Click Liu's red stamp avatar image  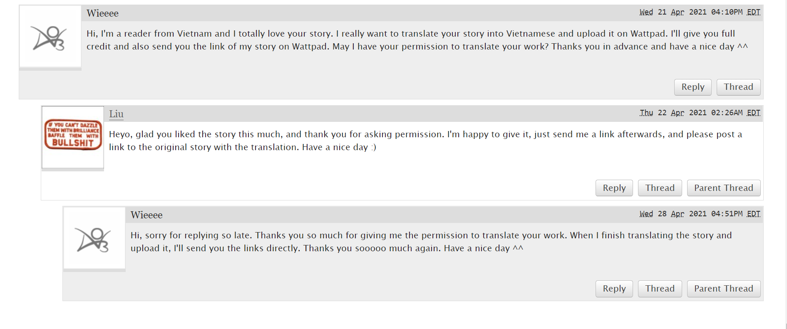[73, 134]
